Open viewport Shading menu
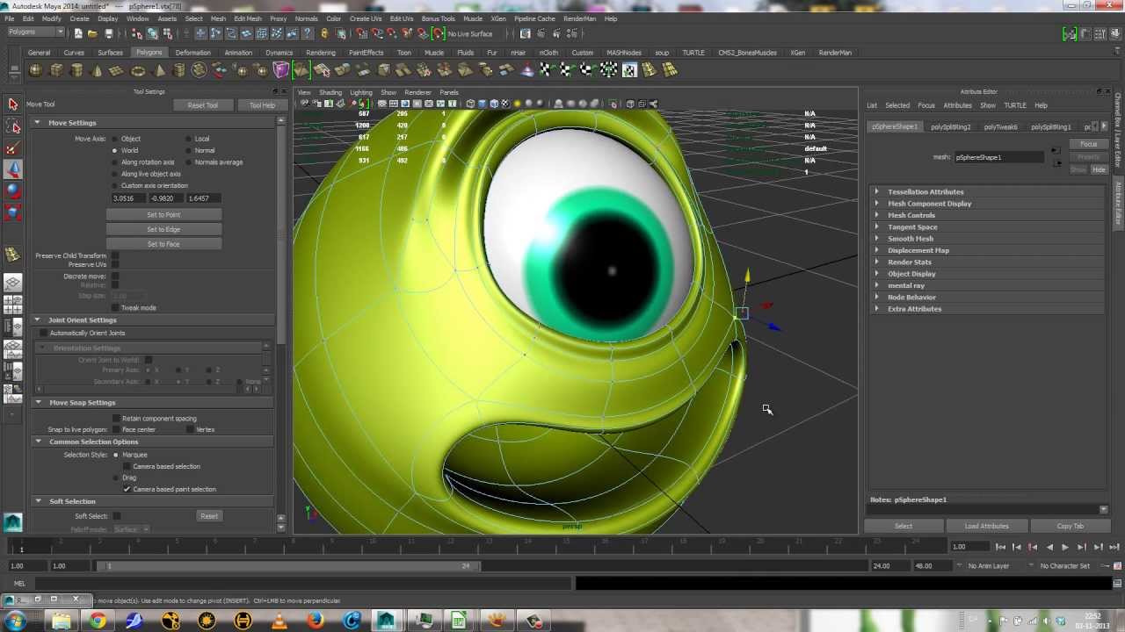This screenshot has width=1125, height=632. pos(330,92)
